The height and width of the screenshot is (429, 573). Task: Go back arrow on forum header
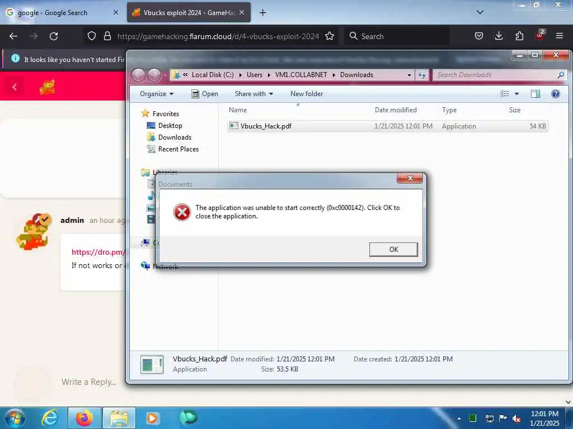click(x=15, y=87)
